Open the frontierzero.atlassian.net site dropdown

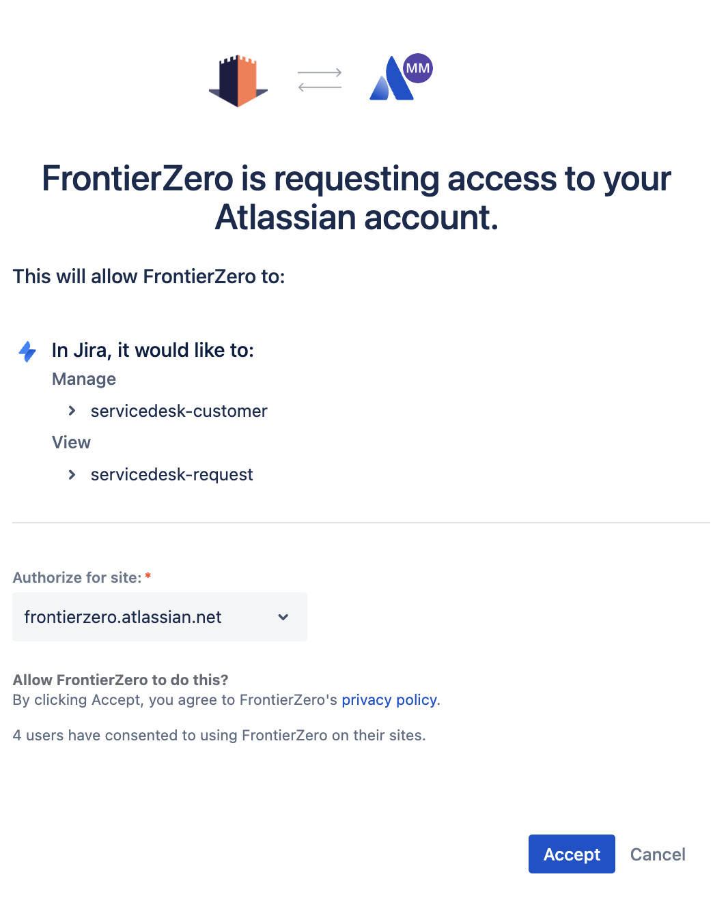159,617
